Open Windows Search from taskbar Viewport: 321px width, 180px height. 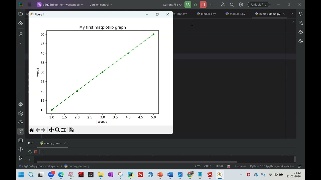click(31, 175)
